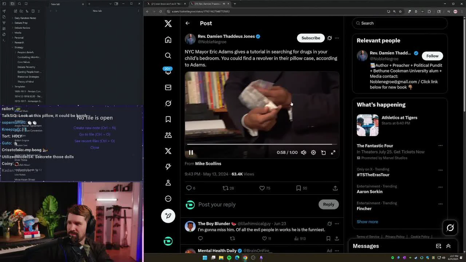Open options for The Fantastic Four promo
The height and width of the screenshot is (262, 466).
tap(441, 146)
